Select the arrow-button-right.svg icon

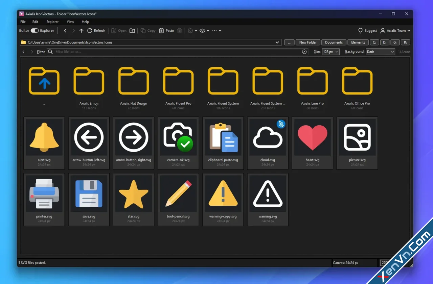click(x=134, y=143)
